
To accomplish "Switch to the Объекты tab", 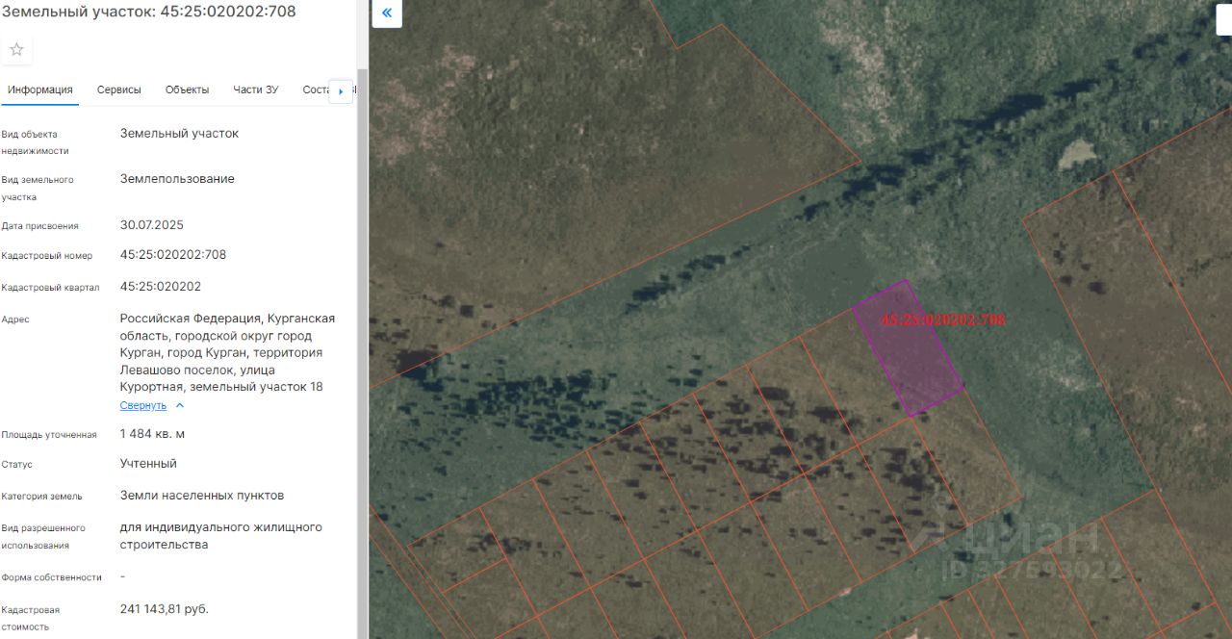I will pyautogui.click(x=187, y=89).
